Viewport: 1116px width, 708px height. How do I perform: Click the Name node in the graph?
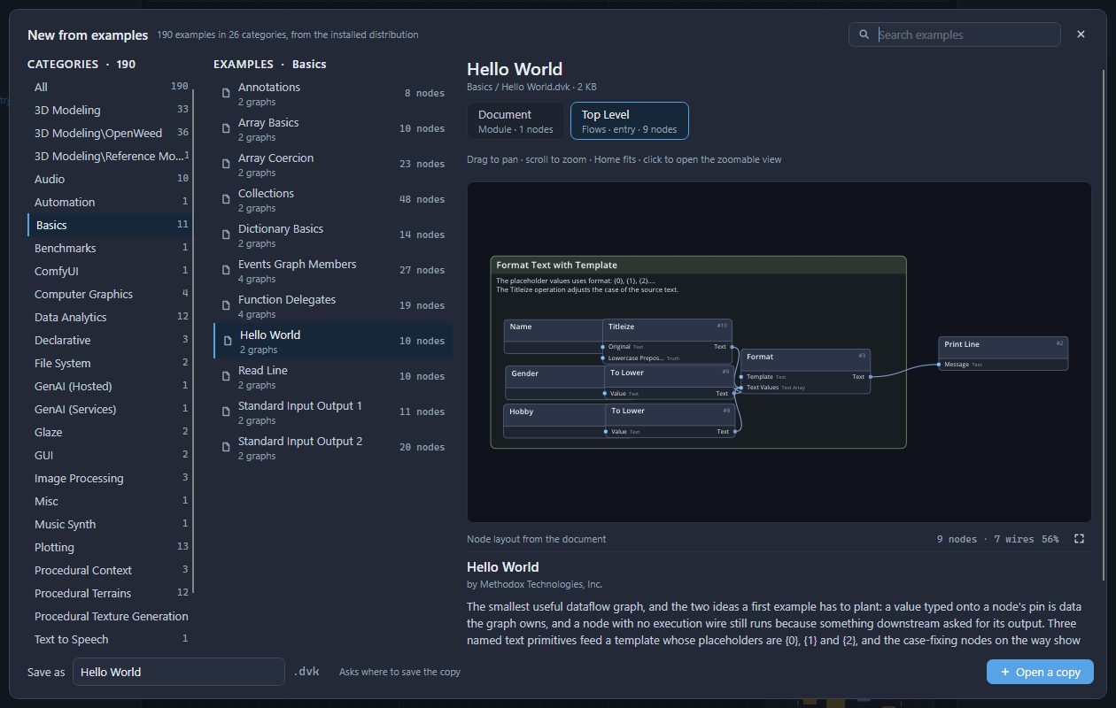tap(554, 336)
